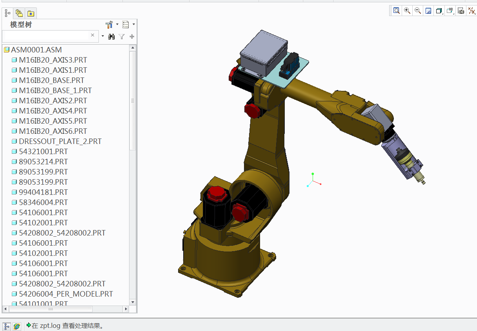Click the Repaint screen icon
This screenshot has height=331, width=477.
[x=428, y=11]
